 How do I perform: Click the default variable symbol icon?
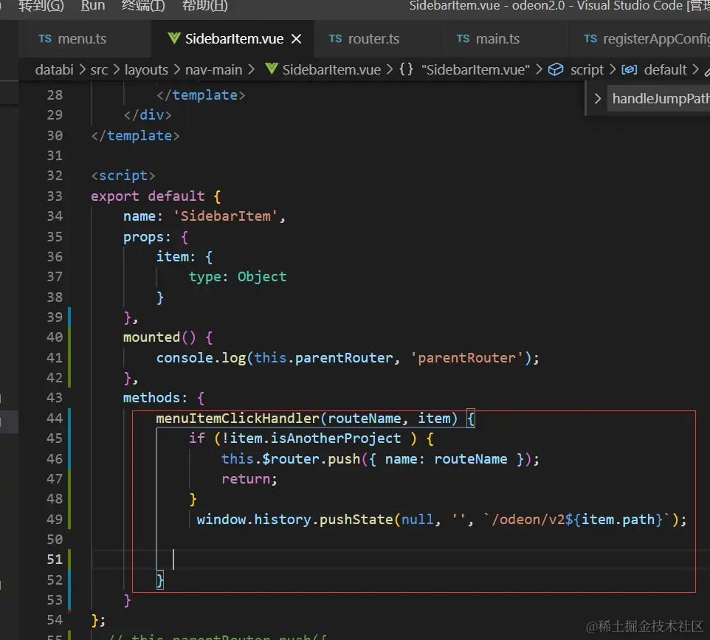click(630, 69)
